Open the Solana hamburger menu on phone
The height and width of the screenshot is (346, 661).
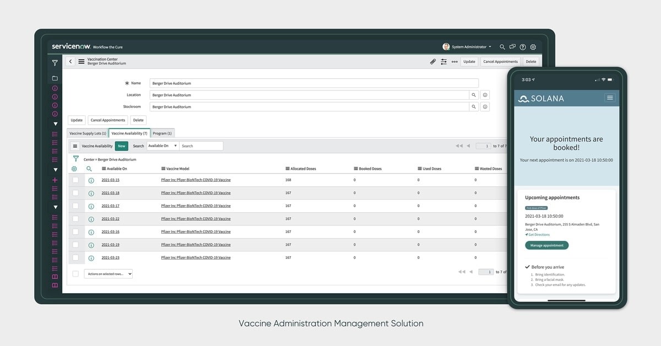[609, 98]
